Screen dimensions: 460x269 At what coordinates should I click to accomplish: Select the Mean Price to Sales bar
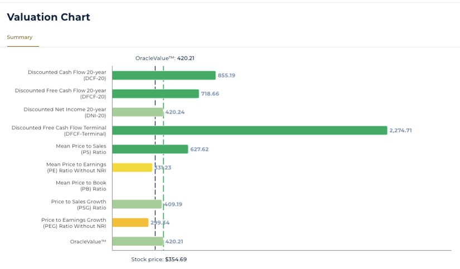tap(150, 149)
